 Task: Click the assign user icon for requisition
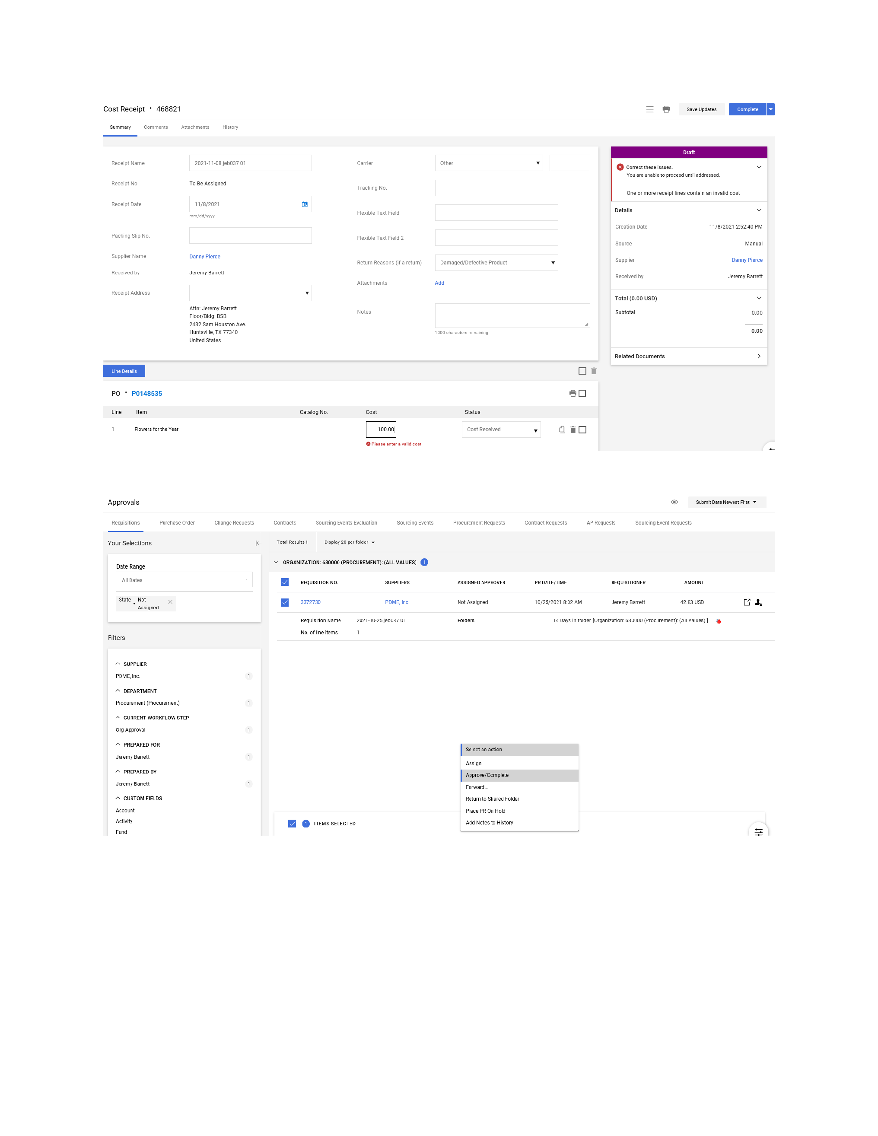coord(758,602)
